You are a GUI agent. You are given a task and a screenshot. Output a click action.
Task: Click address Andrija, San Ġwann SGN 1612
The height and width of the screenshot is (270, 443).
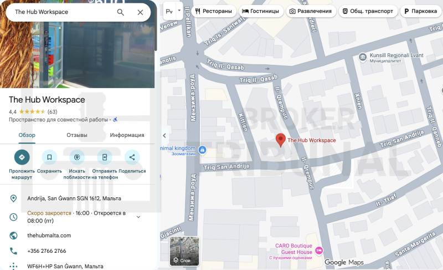click(x=74, y=198)
